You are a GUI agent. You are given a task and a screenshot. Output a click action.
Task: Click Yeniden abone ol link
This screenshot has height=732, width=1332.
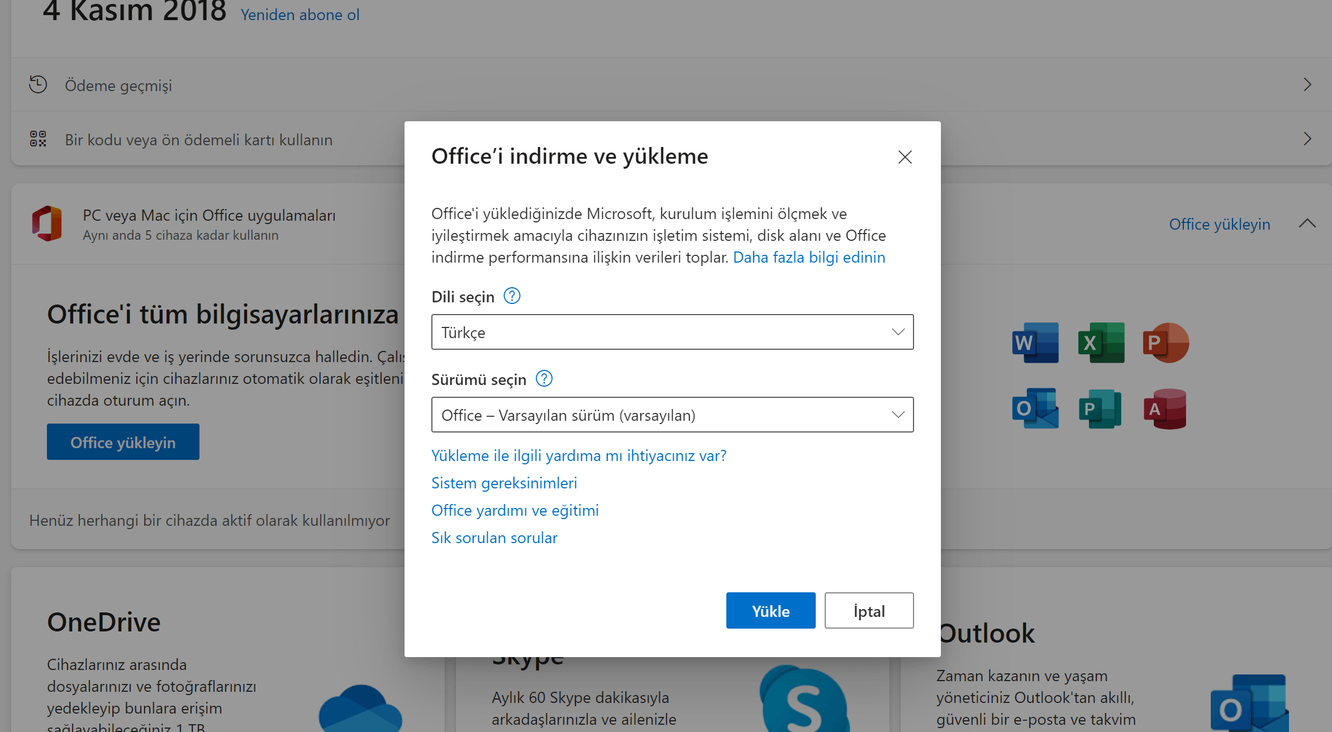[300, 15]
